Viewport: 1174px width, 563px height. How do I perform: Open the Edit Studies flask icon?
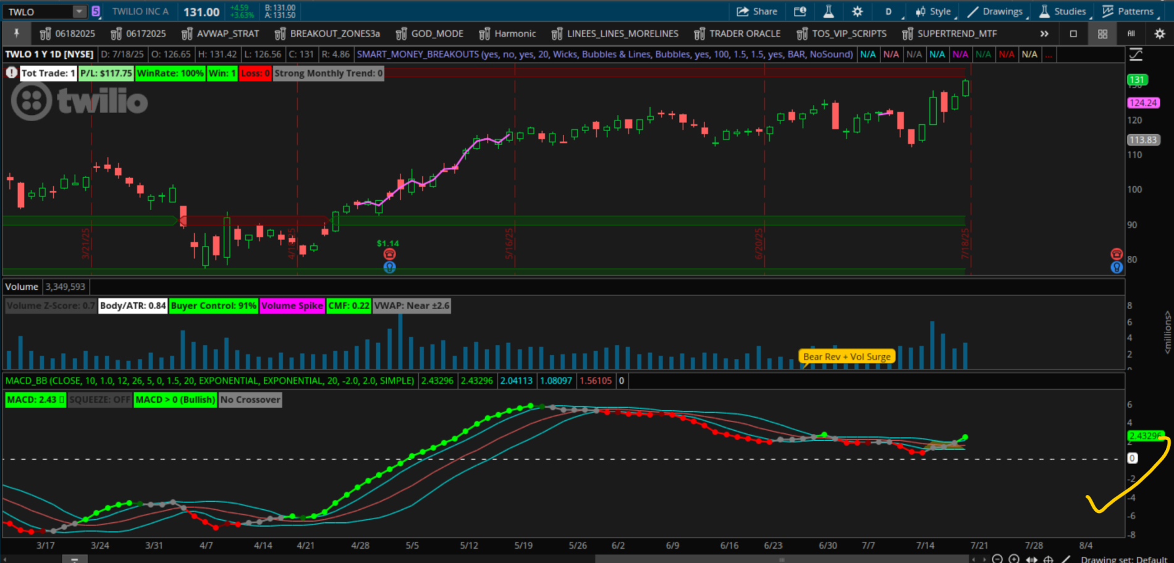(829, 11)
